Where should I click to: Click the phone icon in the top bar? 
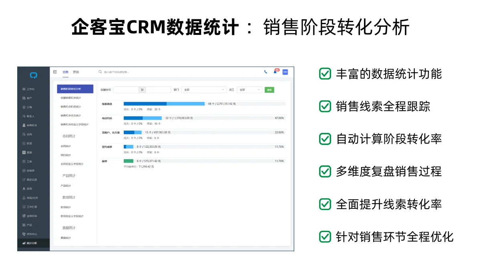point(265,72)
